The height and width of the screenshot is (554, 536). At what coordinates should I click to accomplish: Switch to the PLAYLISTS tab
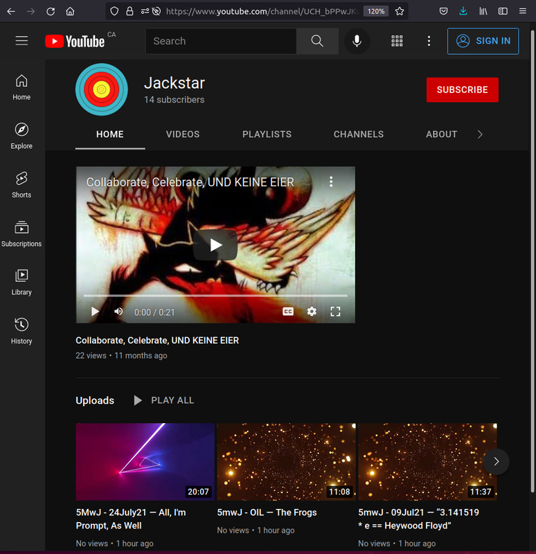[x=267, y=134]
